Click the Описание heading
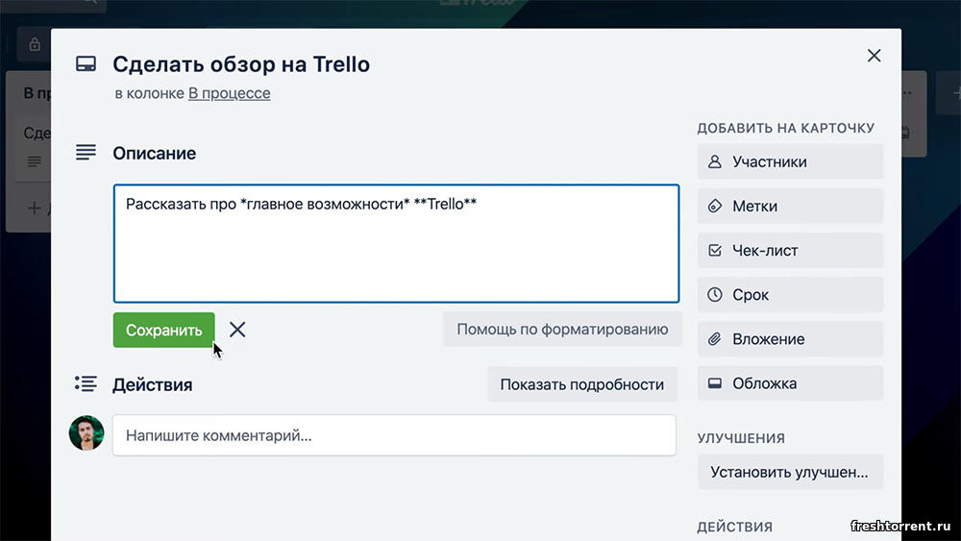Viewport: 961px width, 541px height. 155,153
